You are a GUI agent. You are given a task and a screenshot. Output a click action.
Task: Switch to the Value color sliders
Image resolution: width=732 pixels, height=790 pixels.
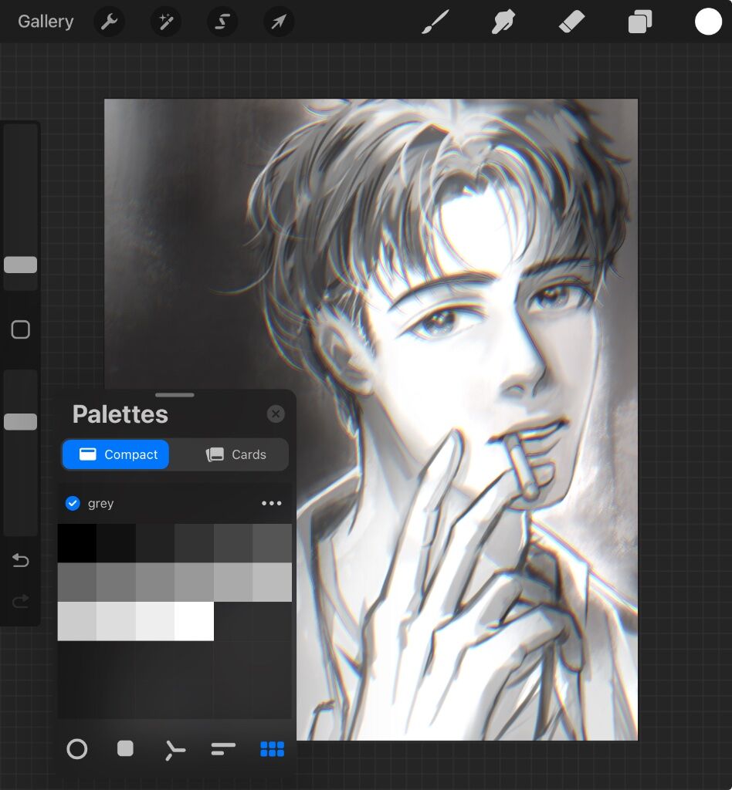(223, 749)
